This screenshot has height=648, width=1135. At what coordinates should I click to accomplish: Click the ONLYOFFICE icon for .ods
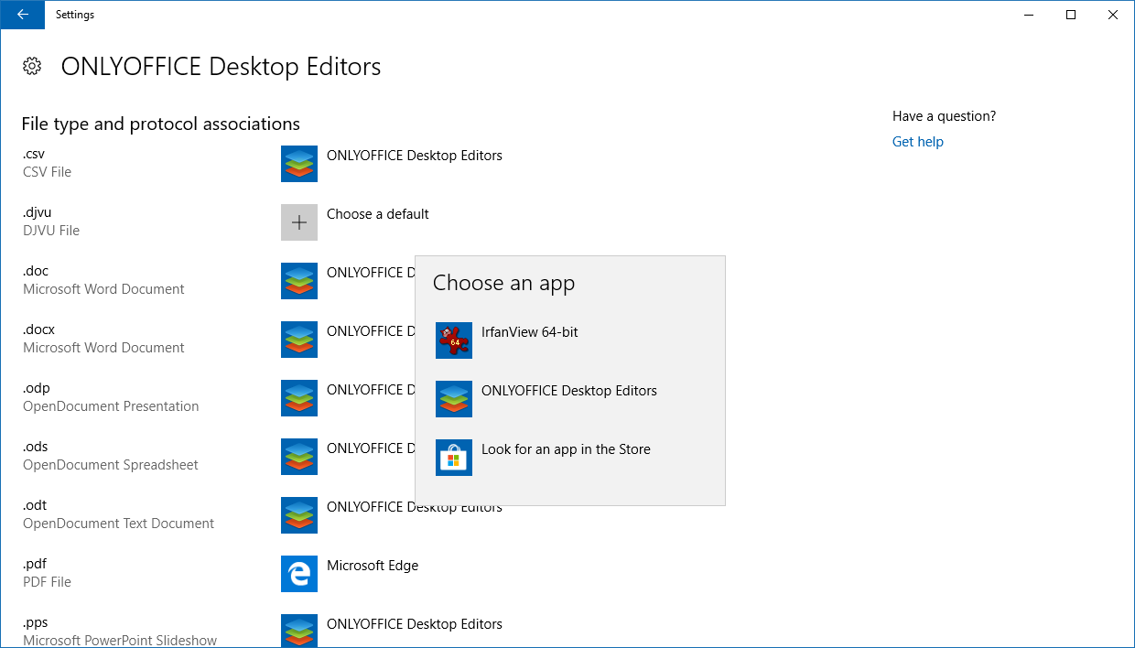click(x=299, y=457)
